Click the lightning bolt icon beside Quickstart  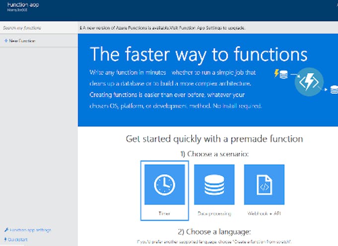(5, 240)
